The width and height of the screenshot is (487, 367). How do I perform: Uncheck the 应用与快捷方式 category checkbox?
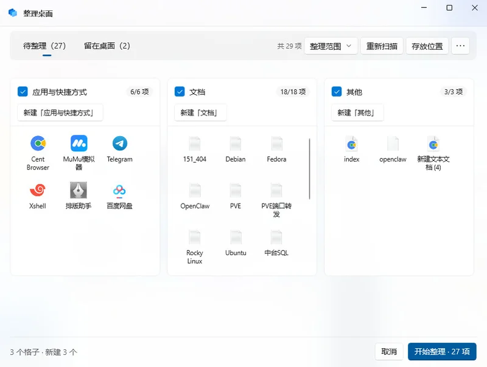23,92
